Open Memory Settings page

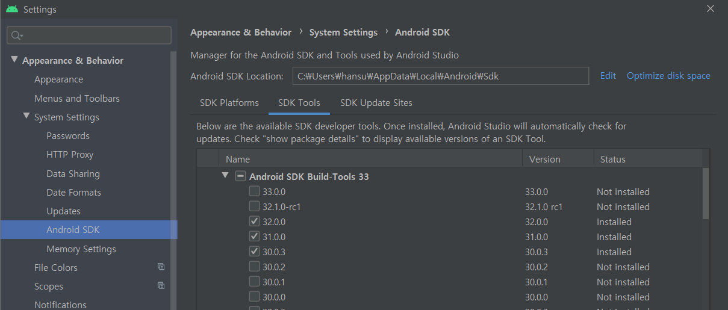[x=81, y=249]
